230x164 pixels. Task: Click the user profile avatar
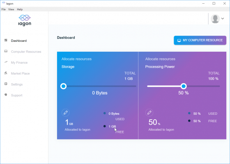coord(215,19)
